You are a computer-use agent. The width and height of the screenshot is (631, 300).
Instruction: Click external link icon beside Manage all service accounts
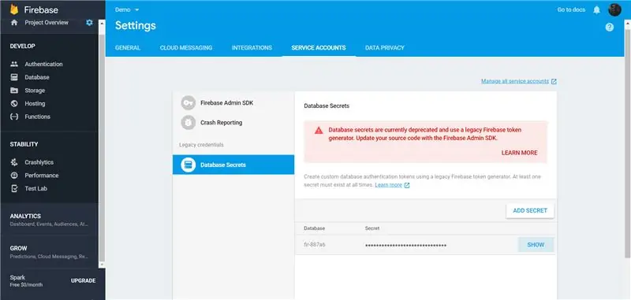coord(554,82)
